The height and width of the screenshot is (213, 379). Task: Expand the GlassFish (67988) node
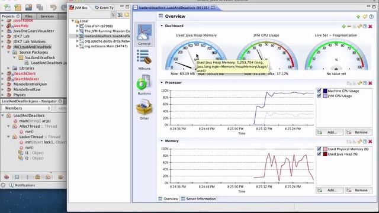[x=78, y=26]
